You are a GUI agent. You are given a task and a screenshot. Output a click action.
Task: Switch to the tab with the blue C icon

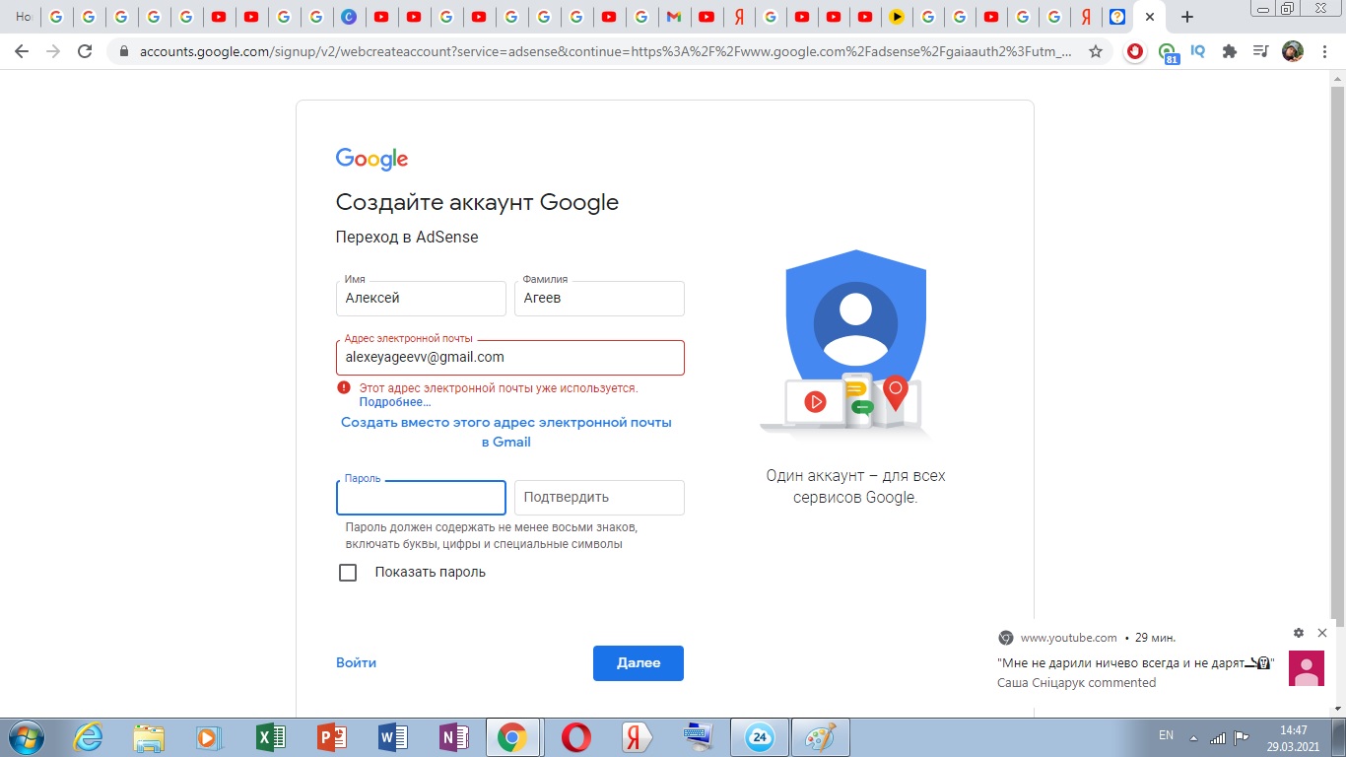tap(347, 17)
